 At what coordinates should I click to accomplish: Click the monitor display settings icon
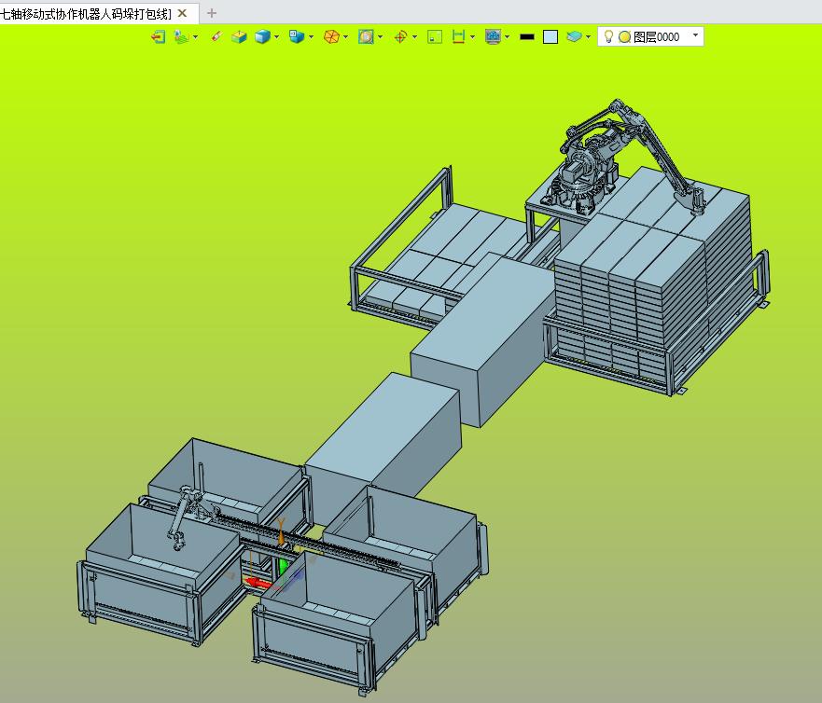[493, 36]
